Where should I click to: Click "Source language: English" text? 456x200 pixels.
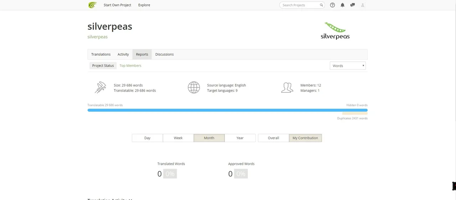(x=227, y=85)
